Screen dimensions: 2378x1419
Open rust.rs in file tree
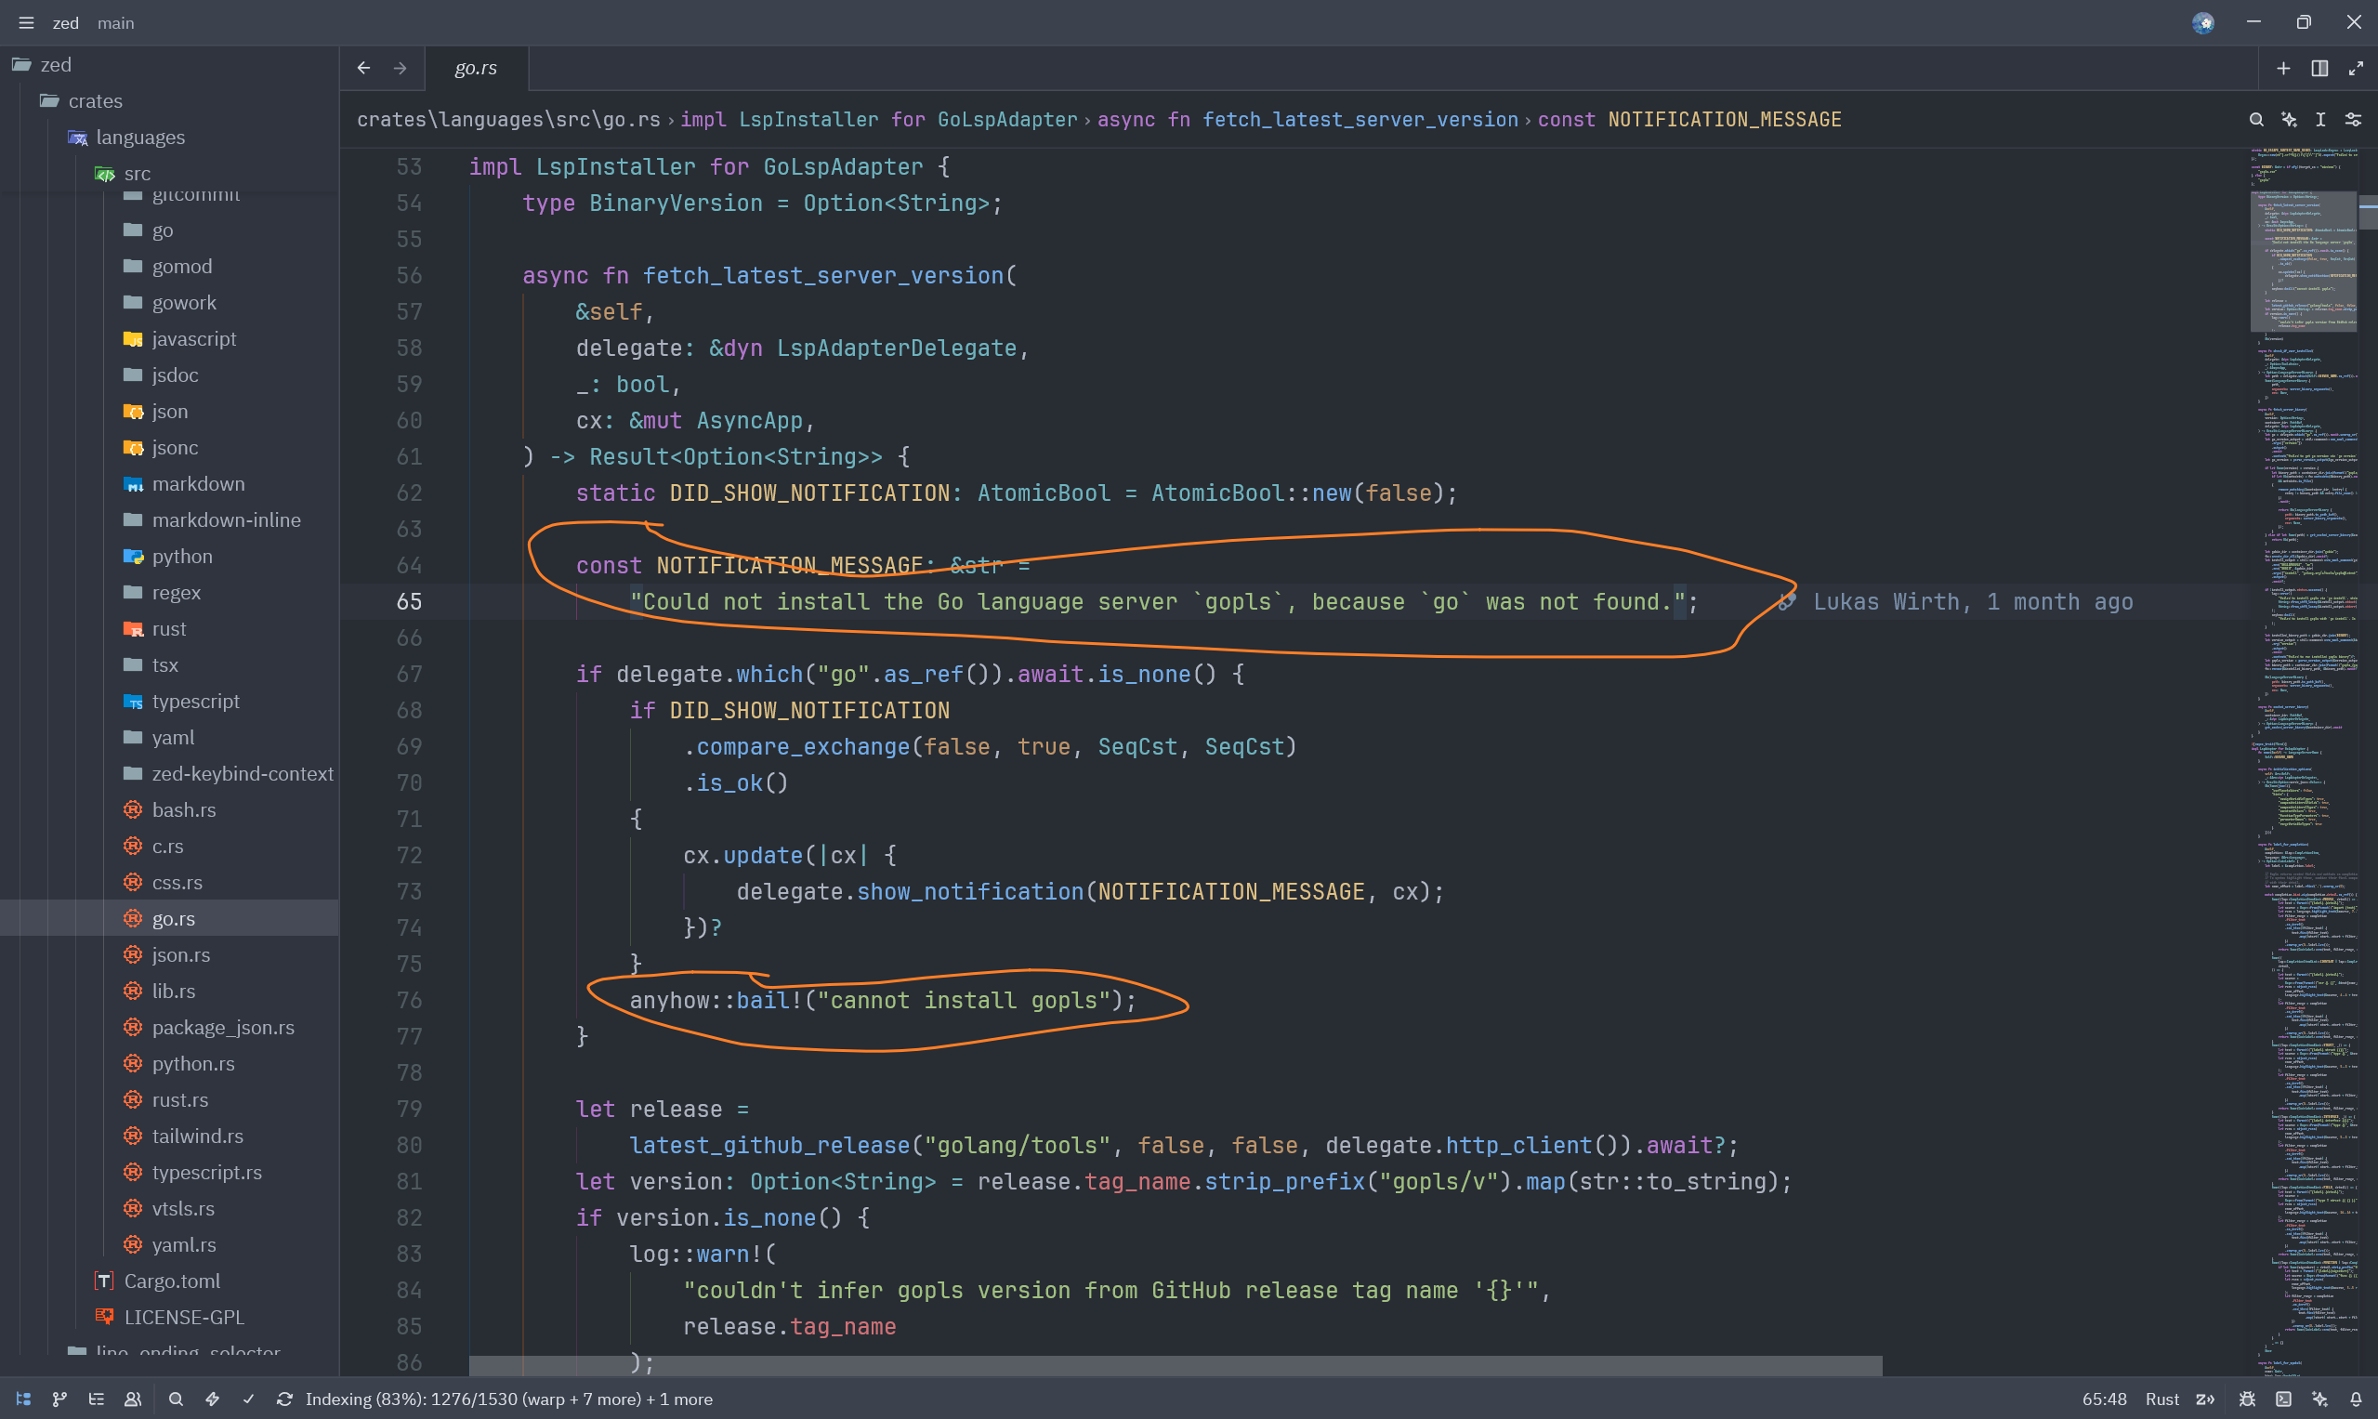(179, 1099)
